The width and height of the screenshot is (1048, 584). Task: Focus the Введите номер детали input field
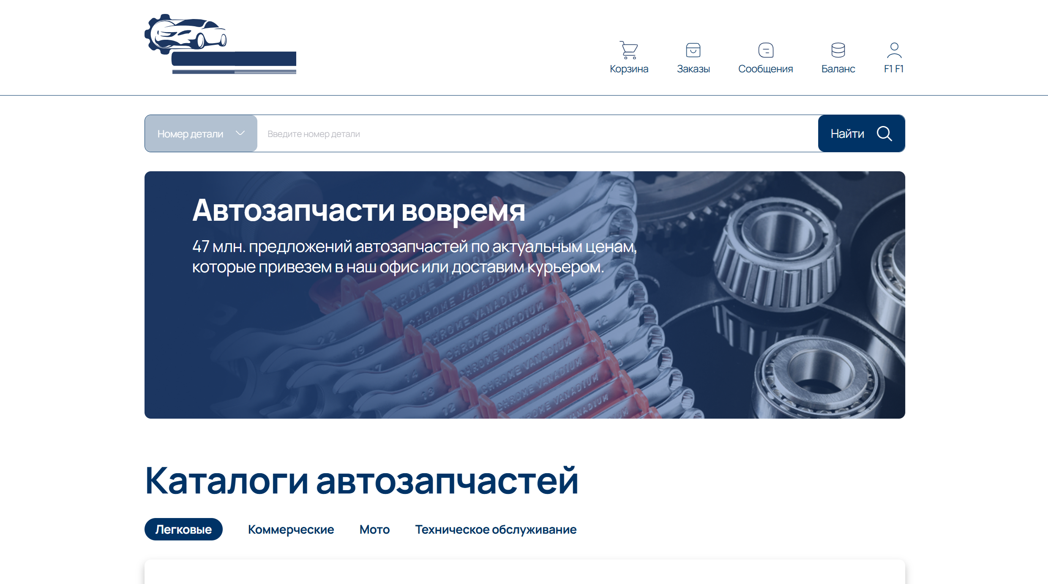(x=538, y=134)
